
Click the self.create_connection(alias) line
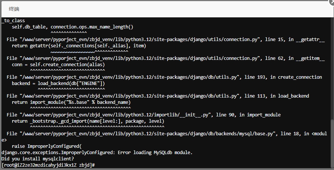coord(58,65)
